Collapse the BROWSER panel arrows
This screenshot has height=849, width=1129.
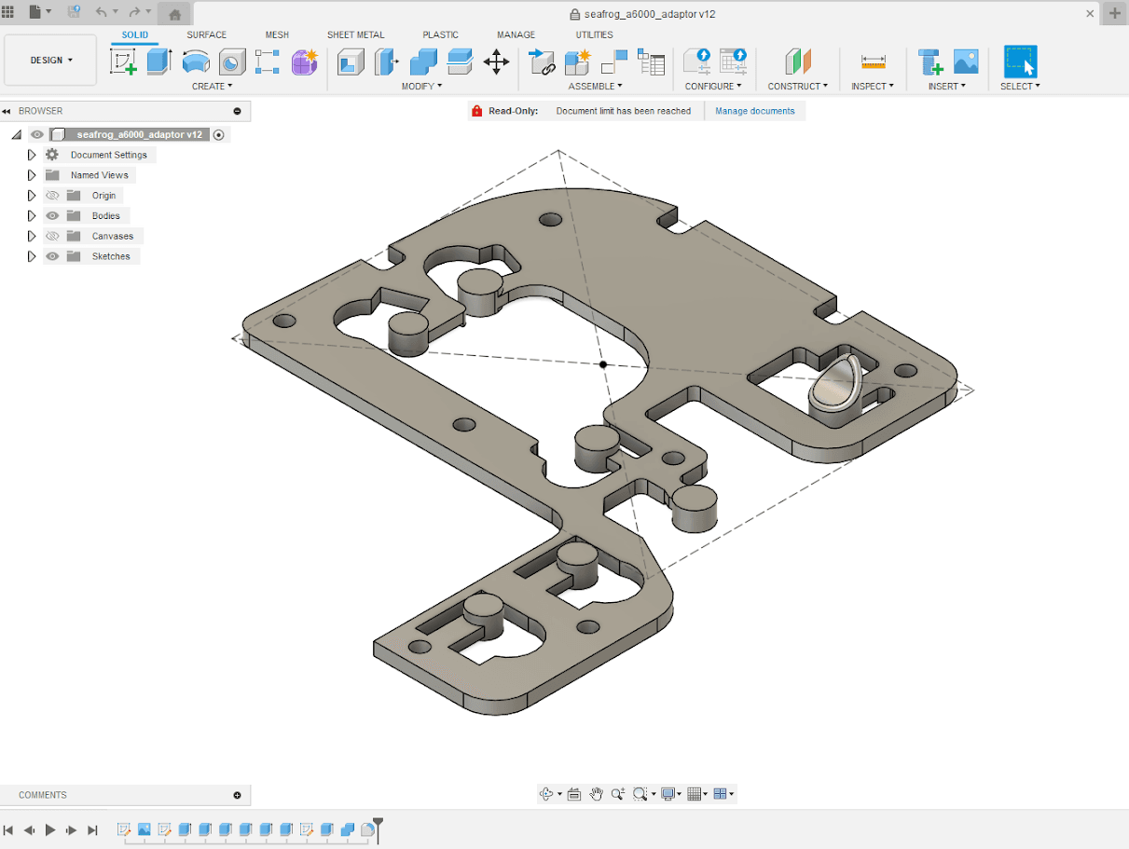click(x=7, y=111)
